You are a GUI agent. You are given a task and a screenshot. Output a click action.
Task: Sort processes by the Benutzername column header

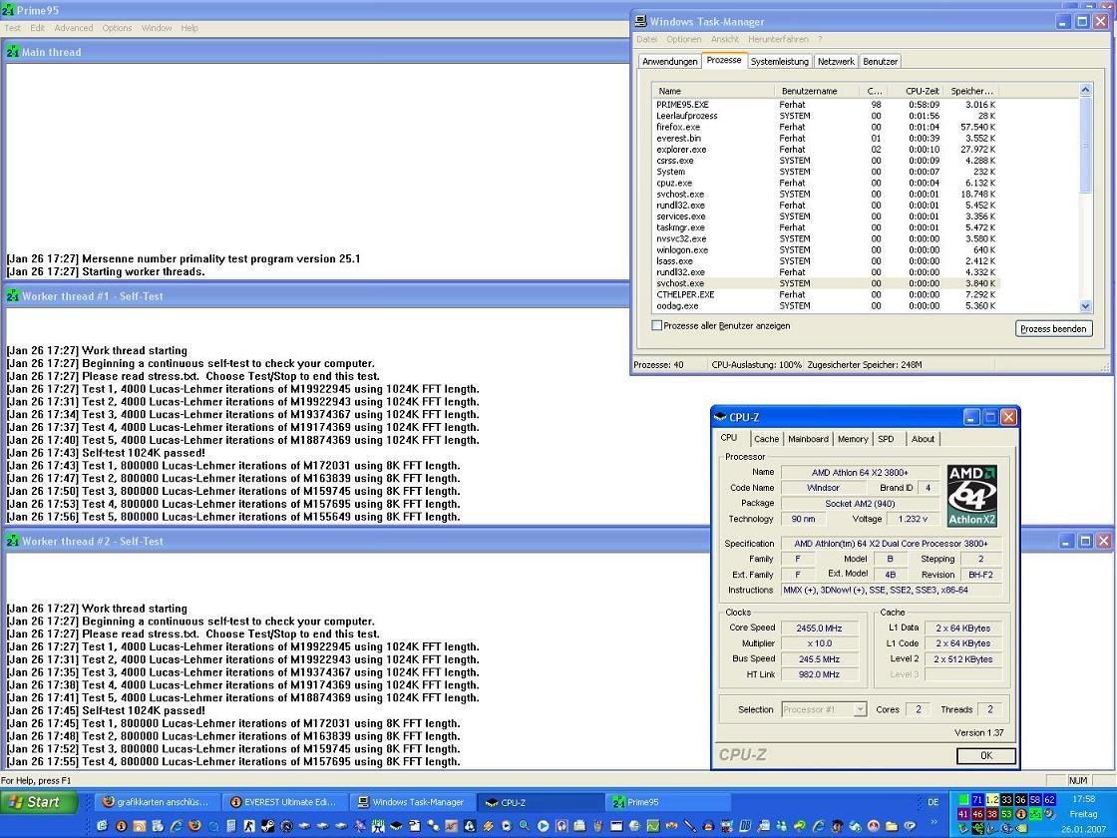tap(817, 91)
